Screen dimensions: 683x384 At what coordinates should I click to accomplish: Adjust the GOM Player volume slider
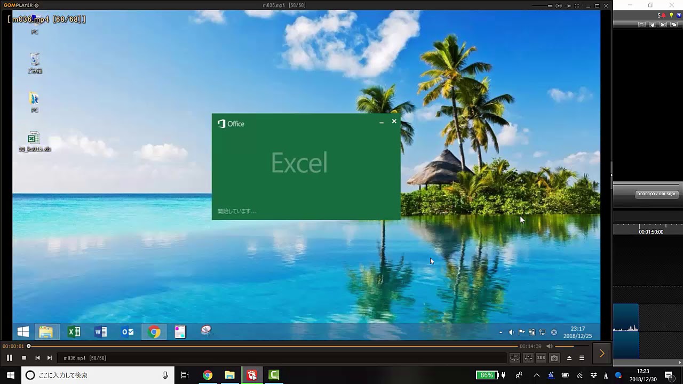pyautogui.click(x=572, y=346)
